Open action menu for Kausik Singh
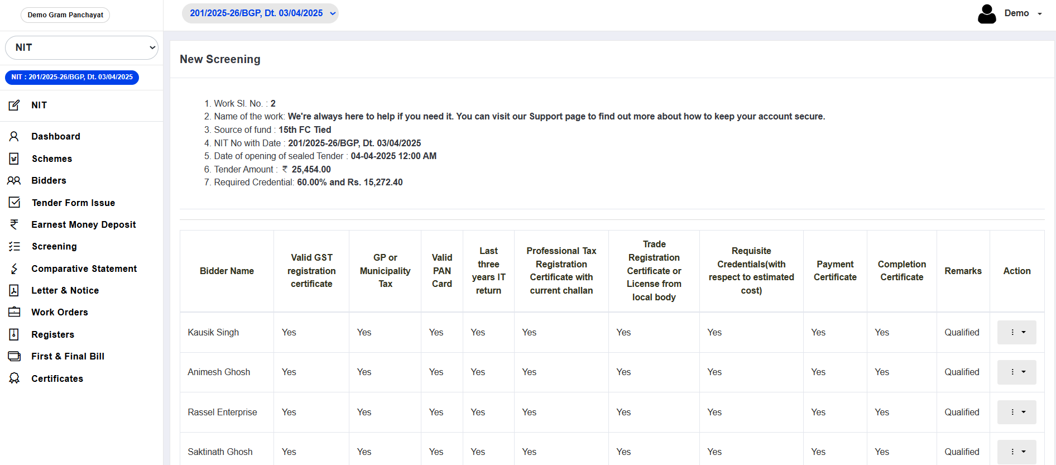The image size is (1056, 465). tap(1016, 332)
